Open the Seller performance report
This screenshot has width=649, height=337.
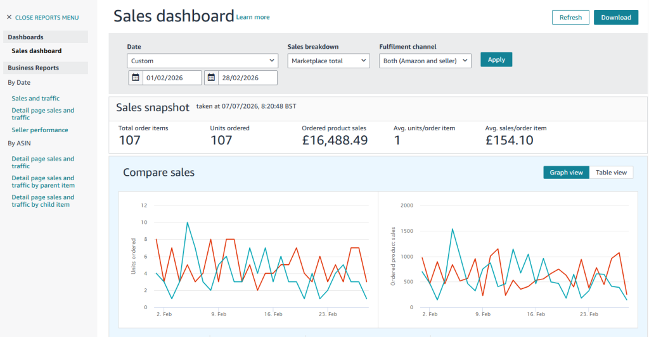tap(40, 130)
